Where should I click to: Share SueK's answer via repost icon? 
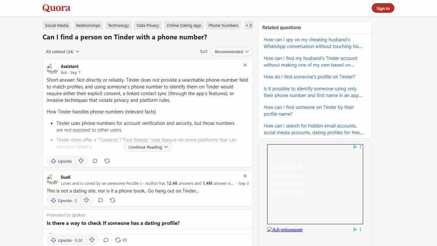[x=113, y=200]
